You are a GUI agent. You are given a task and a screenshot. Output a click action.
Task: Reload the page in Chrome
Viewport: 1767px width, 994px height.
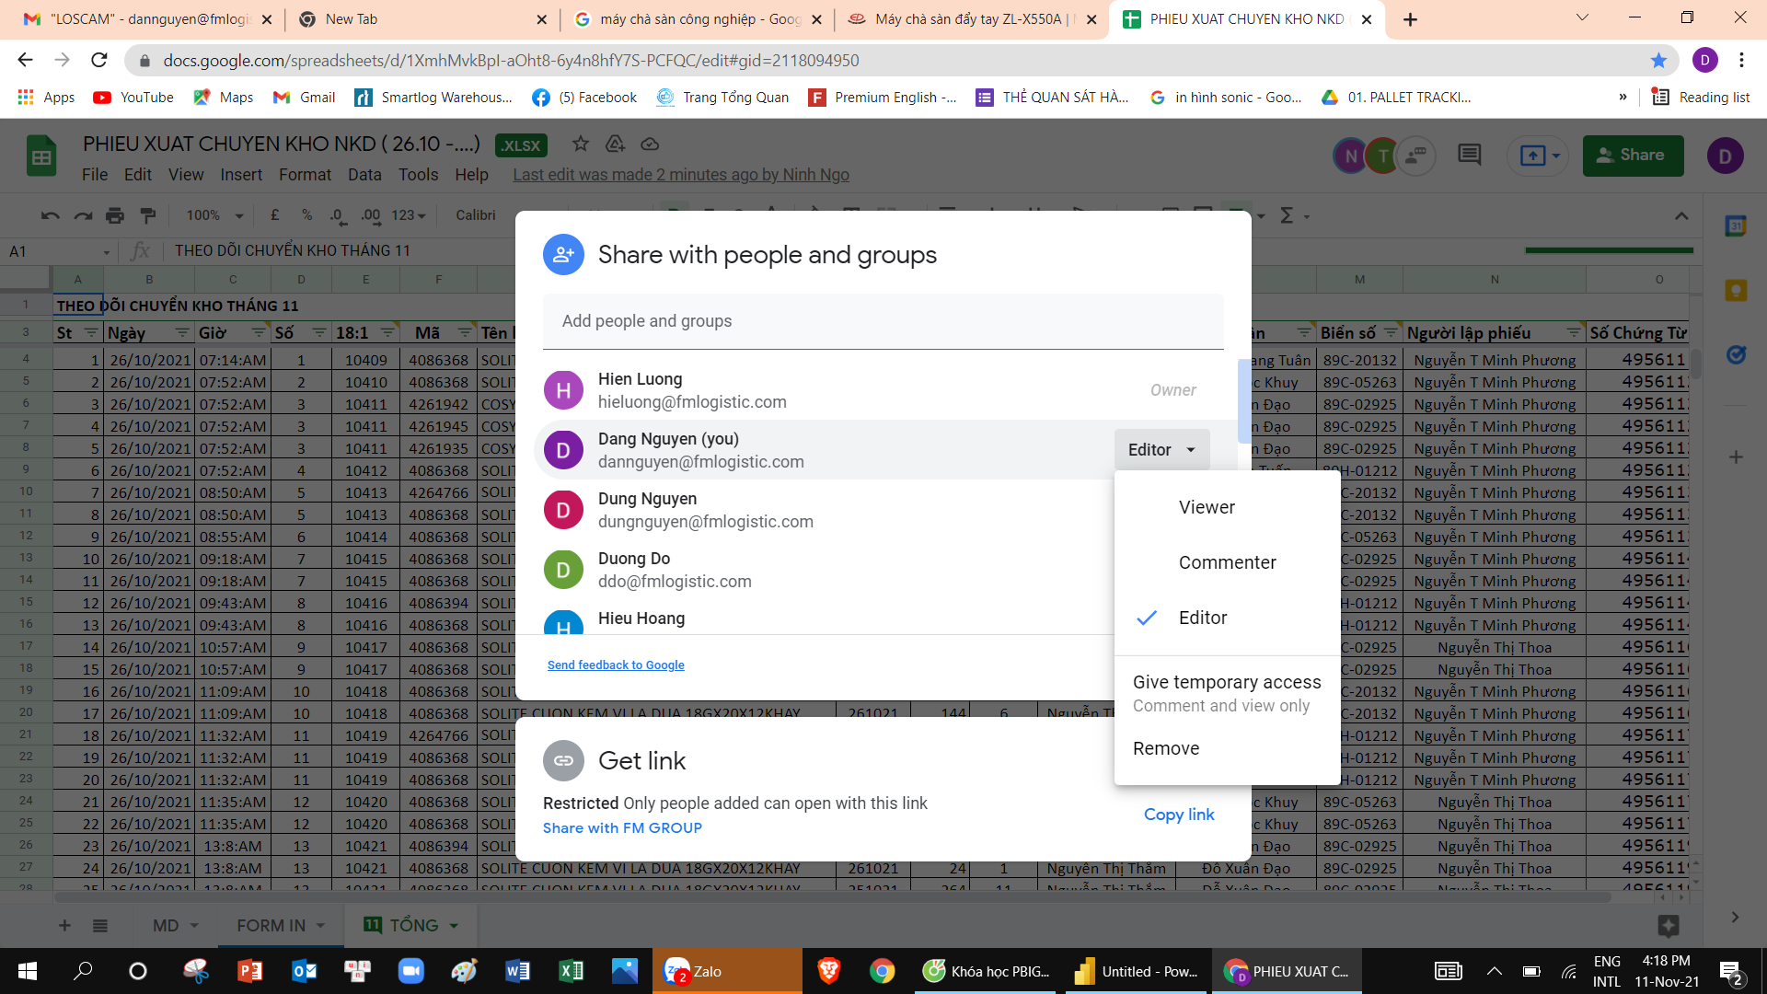(x=99, y=61)
